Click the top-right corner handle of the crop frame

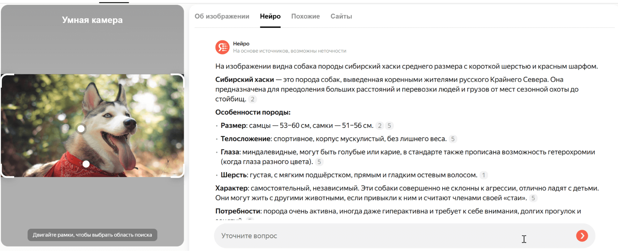coord(178,80)
